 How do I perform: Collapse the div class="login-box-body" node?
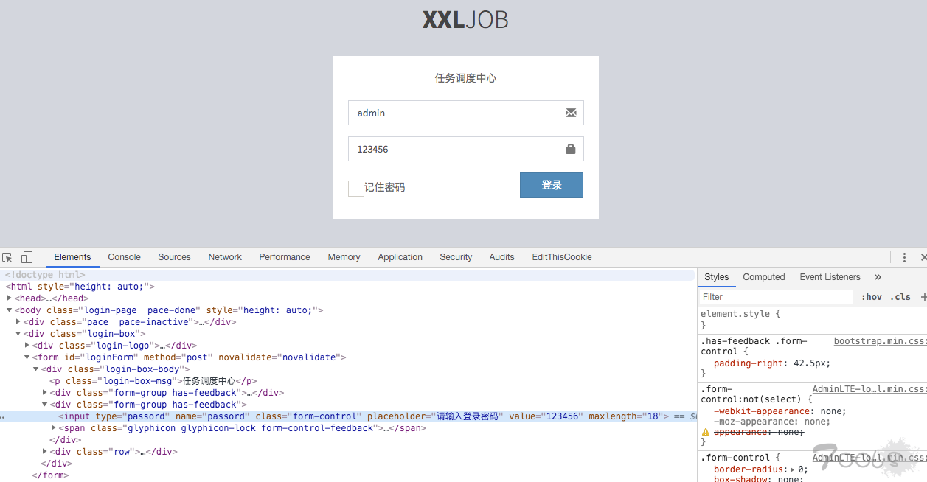click(35, 369)
